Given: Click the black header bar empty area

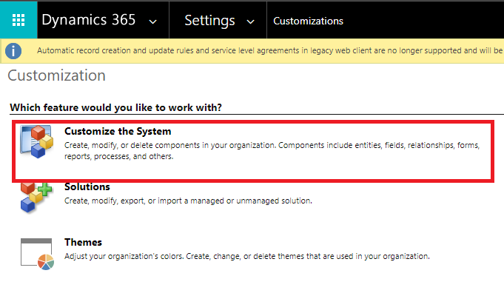Looking at the screenshot, I should point(429,21).
